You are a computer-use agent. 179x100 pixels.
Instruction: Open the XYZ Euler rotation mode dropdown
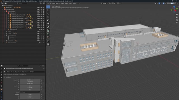(x=30, y=92)
